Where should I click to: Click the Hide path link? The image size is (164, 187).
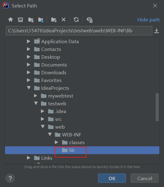coord(148,20)
